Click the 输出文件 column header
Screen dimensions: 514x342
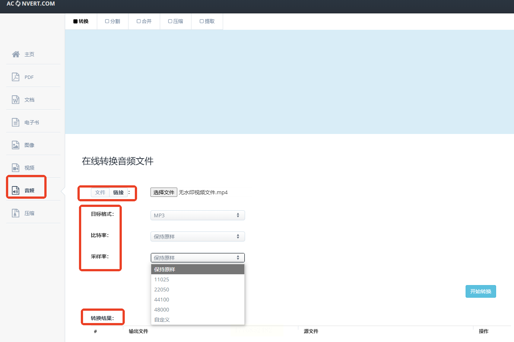click(x=139, y=331)
